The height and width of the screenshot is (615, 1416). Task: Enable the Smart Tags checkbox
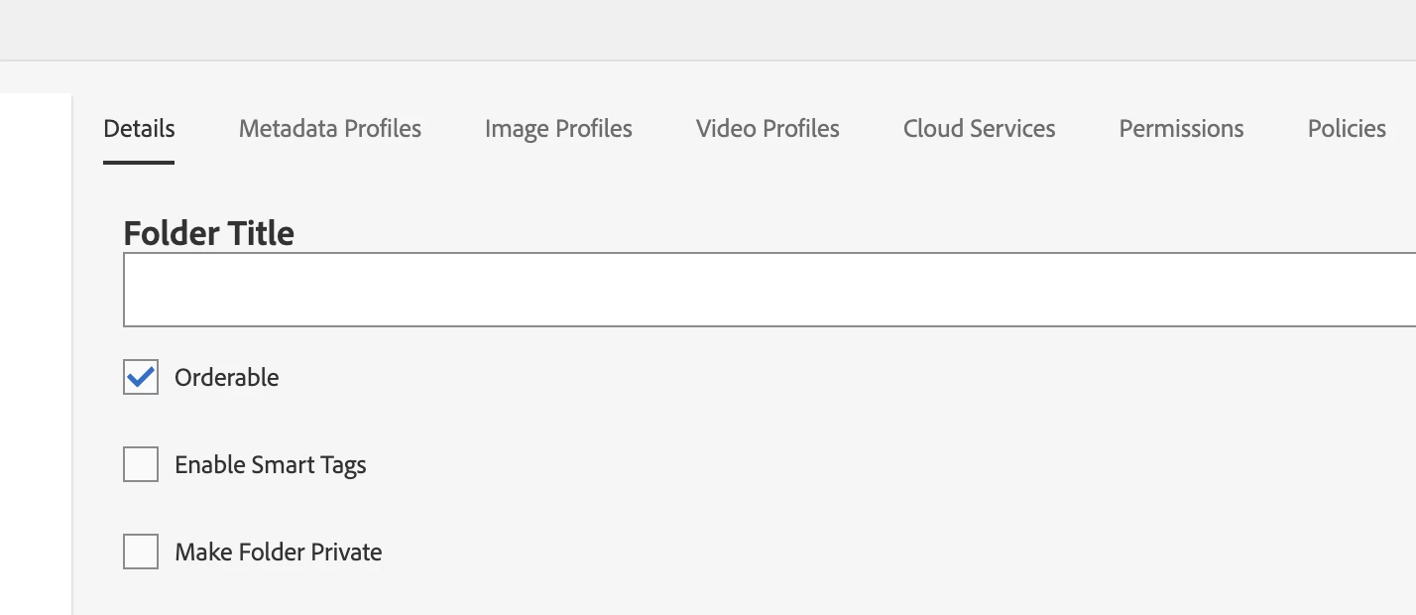point(141,464)
